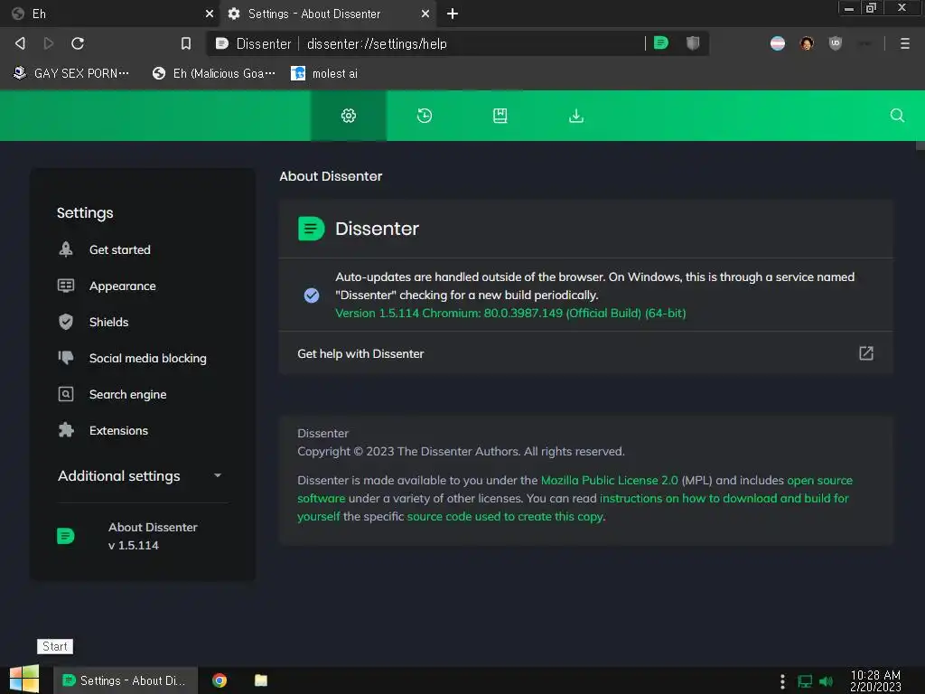Click the Get help with Dissenter row

585,353
